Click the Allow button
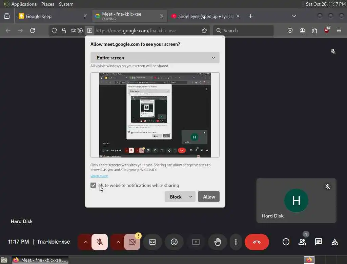Image resolution: width=347 pixels, height=264 pixels. click(209, 196)
